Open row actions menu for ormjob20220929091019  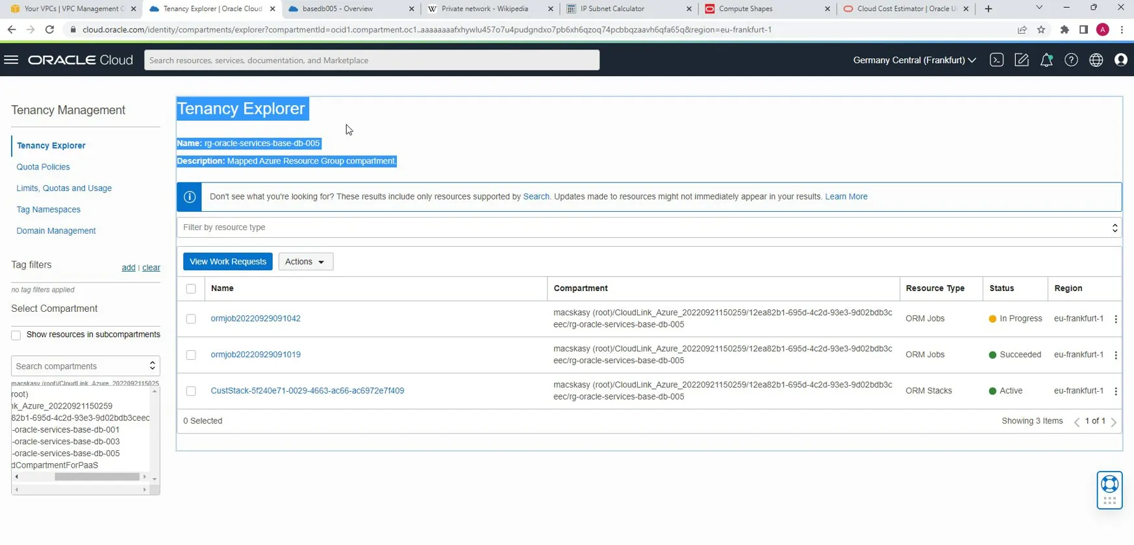(1116, 355)
